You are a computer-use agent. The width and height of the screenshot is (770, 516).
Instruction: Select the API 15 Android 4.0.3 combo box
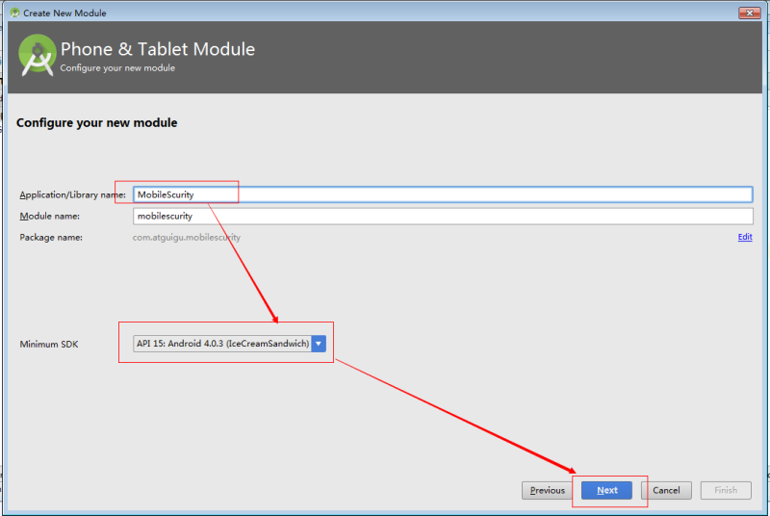229,344
